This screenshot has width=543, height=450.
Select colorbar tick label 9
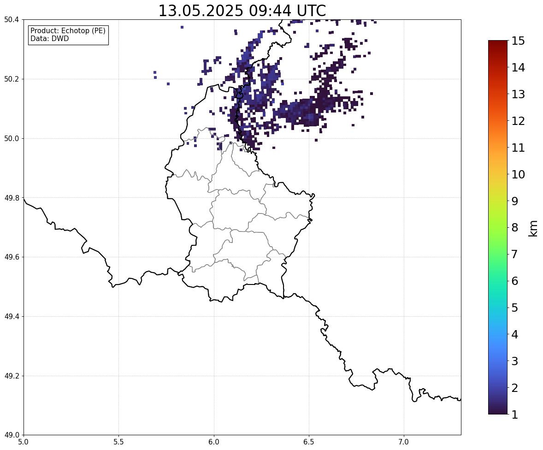coord(515,201)
